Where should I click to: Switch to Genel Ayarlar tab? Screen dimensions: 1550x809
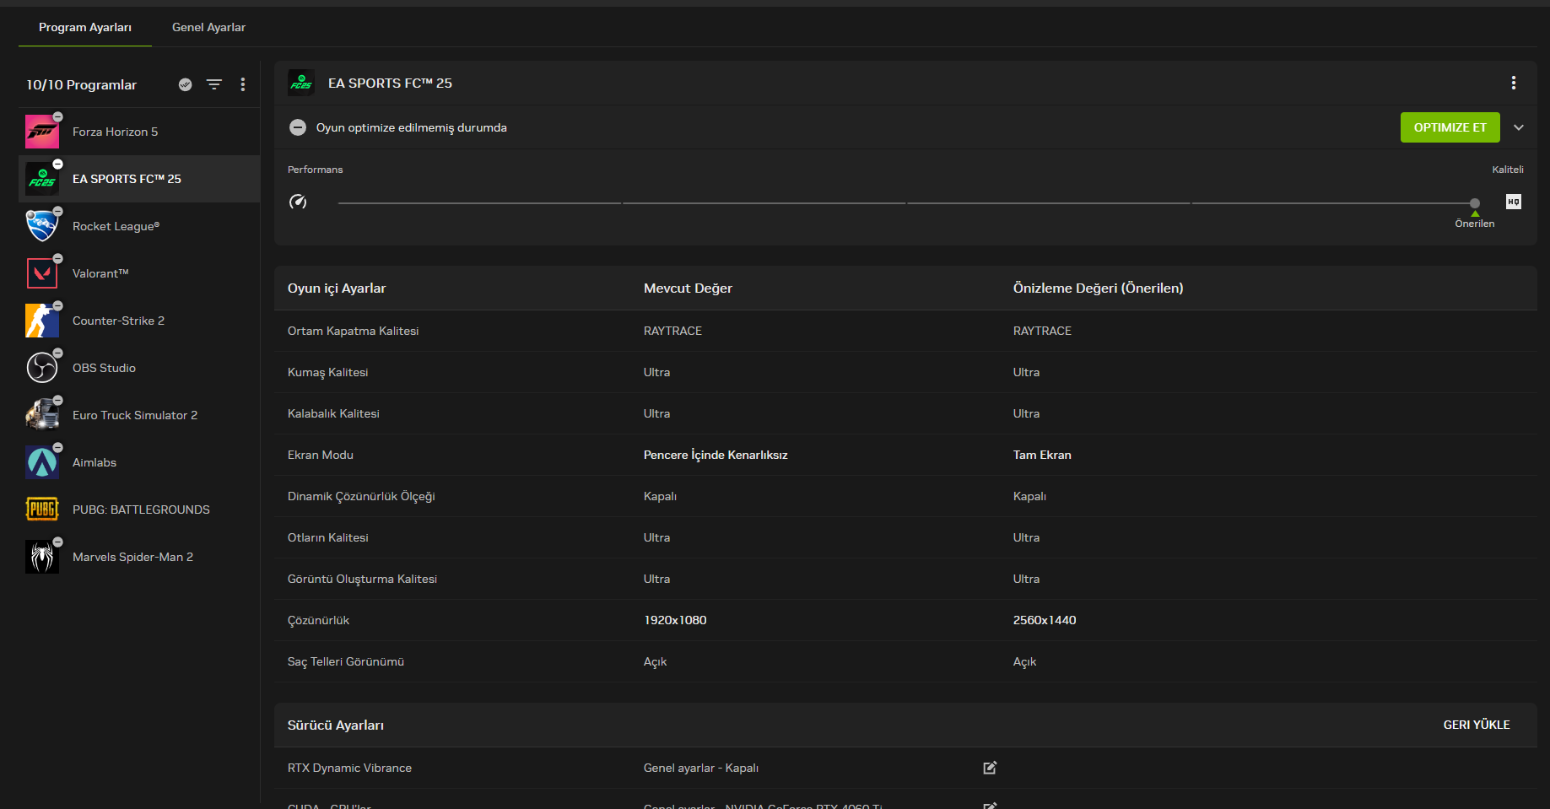208,27
